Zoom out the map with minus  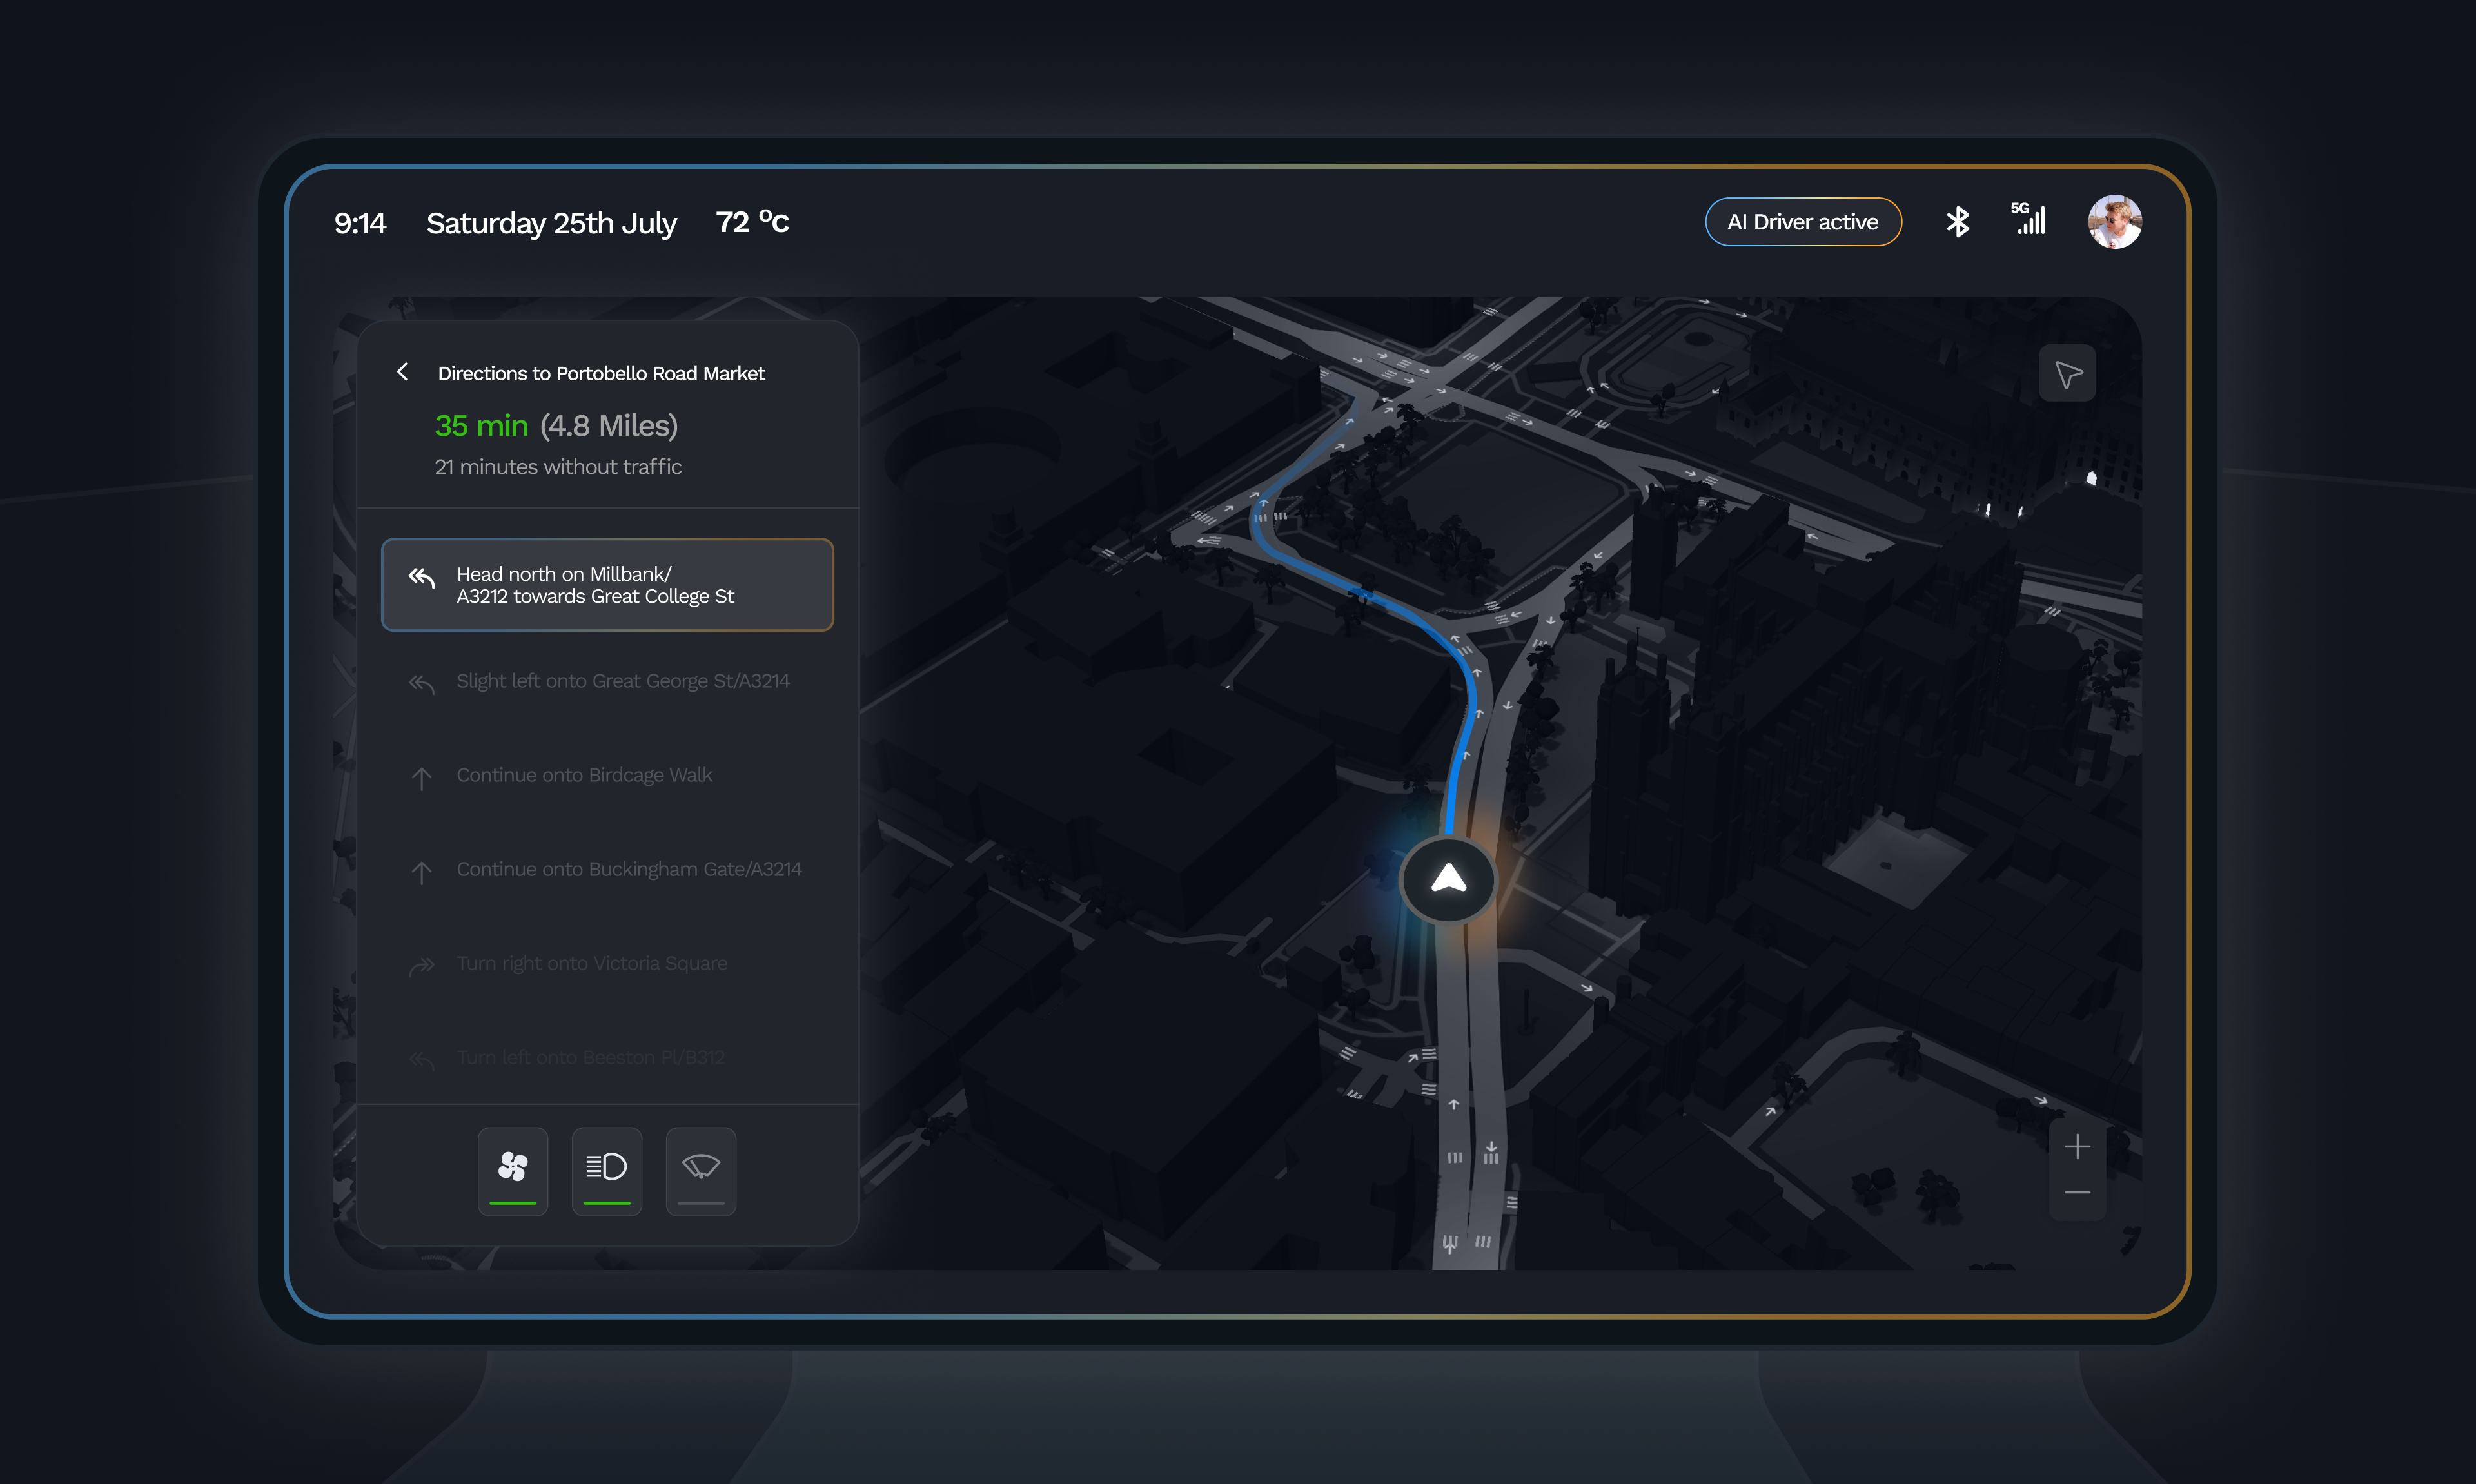[2077, 1193]
